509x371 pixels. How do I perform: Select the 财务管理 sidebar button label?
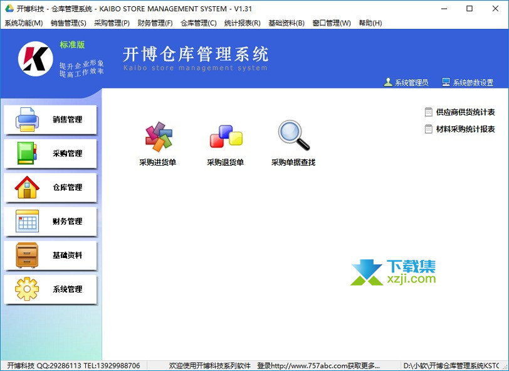click(x=68, y=222)
